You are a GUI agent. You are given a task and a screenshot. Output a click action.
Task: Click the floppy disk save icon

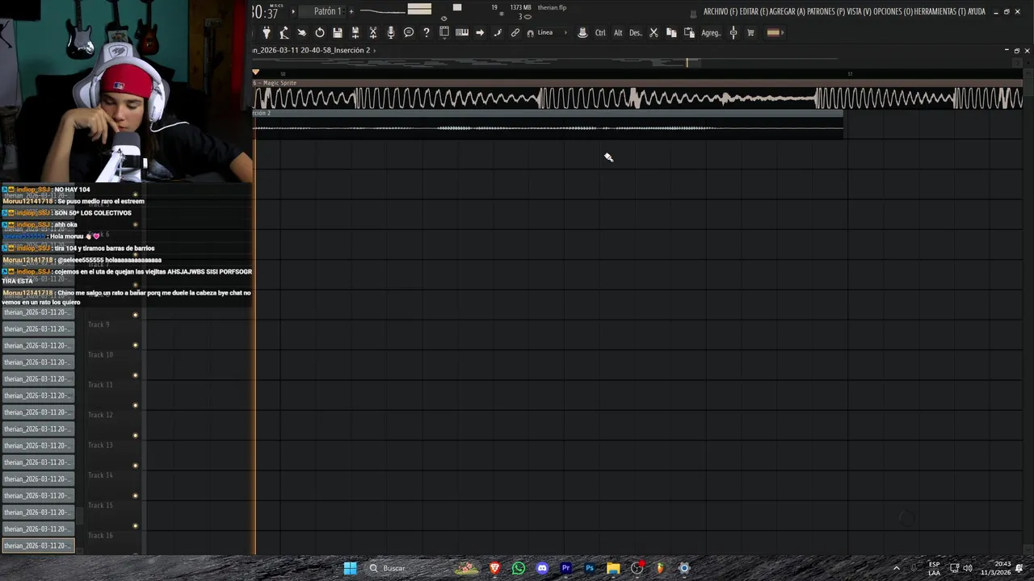pos(338,32)
